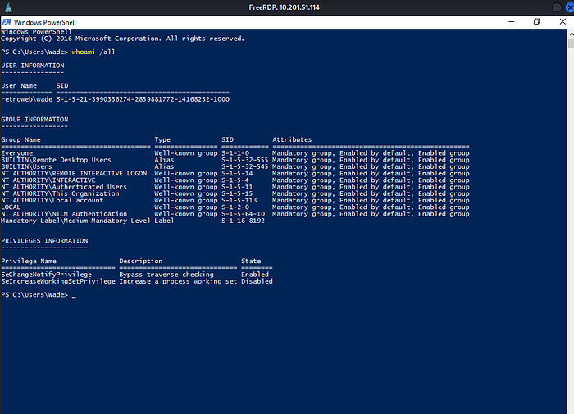Click the scrollbar up arrow in PowerShell
Screen dimensions: 574x414
pos(571,34)
